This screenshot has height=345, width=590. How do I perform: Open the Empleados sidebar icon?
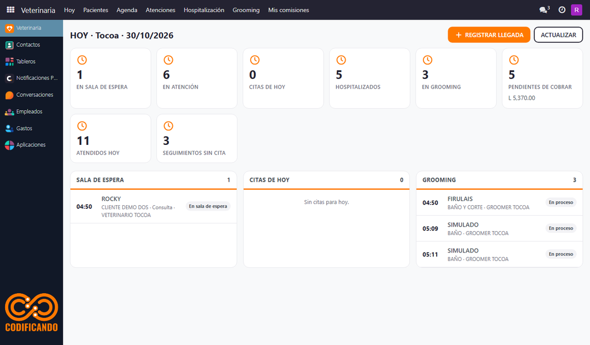pos(9,112)
